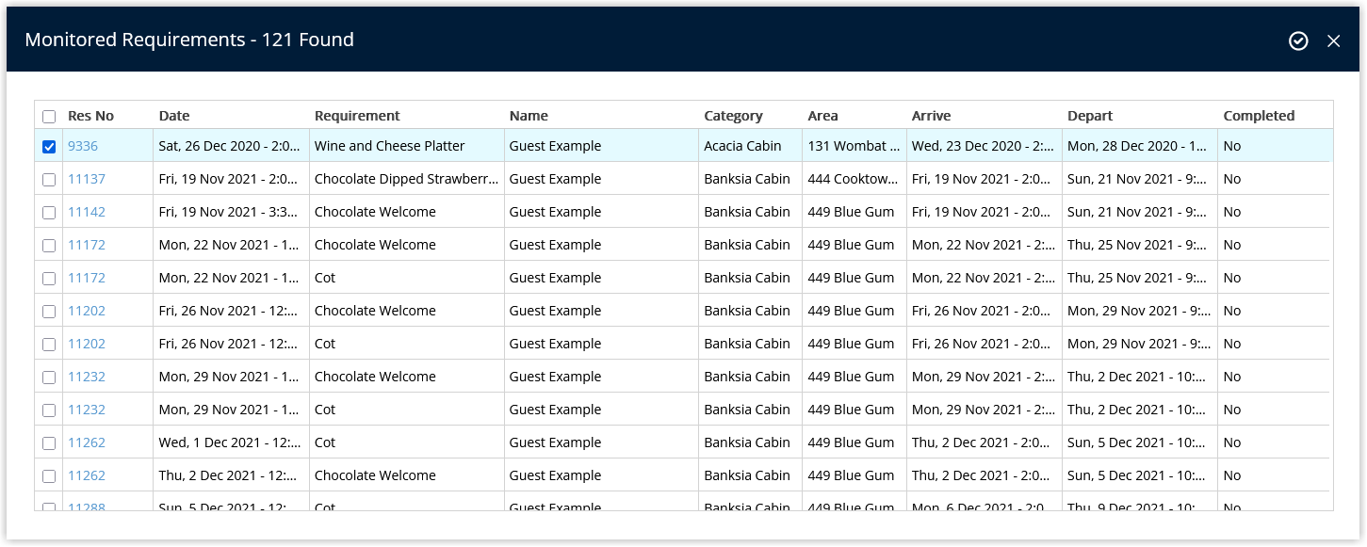Viewport: 1367px width, 547px height.
Task: Click Guest Example in the 9336 row
Action: point(555,146)
